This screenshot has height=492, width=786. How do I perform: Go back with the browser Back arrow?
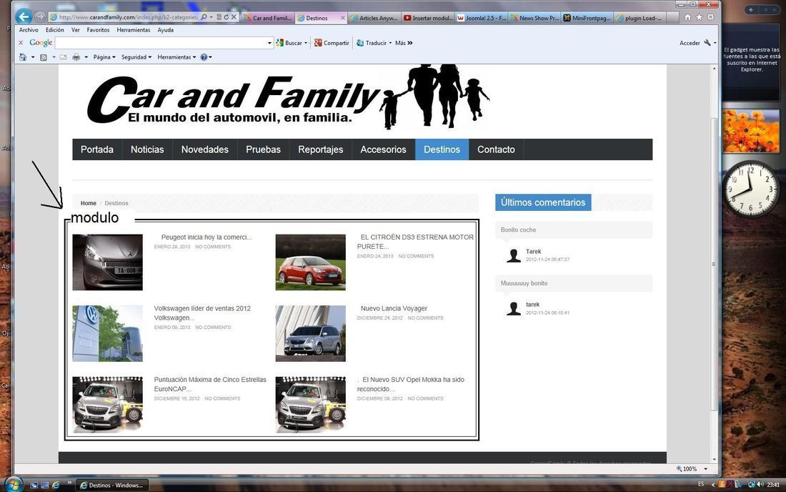(x=24, y=16)
